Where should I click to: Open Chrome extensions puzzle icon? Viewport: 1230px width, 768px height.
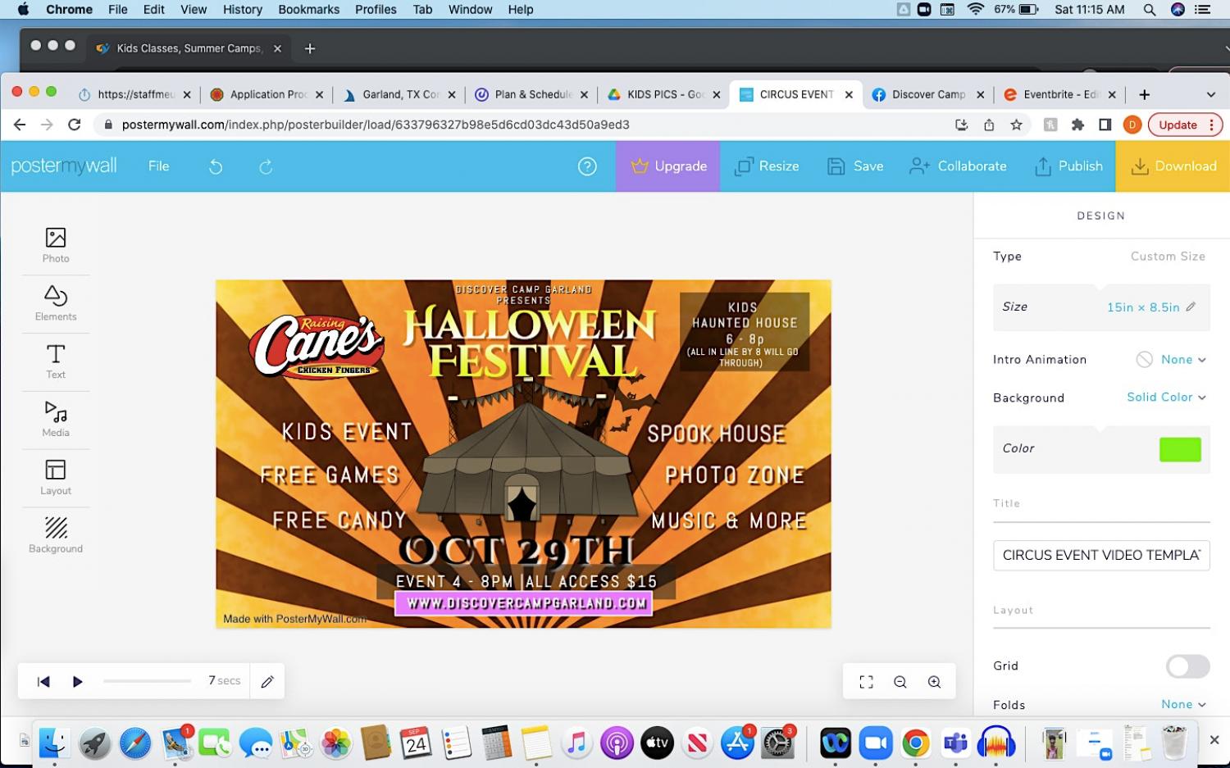coord(1077,125)
